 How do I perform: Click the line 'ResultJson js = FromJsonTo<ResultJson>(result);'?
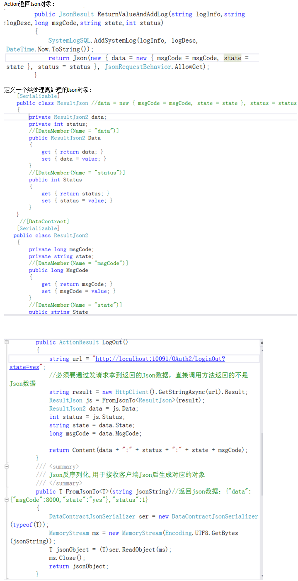coord(127,400)
